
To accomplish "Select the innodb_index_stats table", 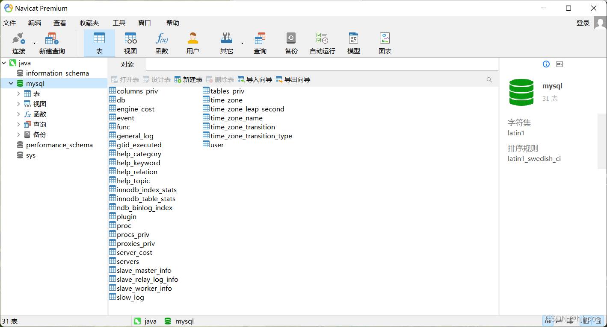I will pos(143,190).
